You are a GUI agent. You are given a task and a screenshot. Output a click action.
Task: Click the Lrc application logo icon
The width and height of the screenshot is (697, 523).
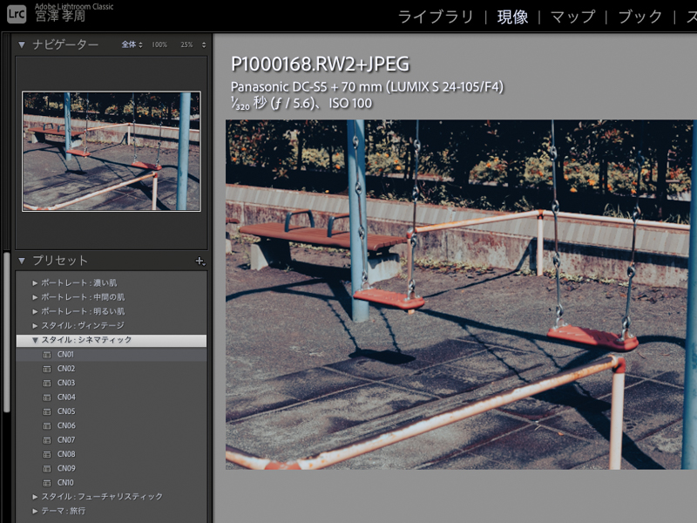(x=17, y=14)
